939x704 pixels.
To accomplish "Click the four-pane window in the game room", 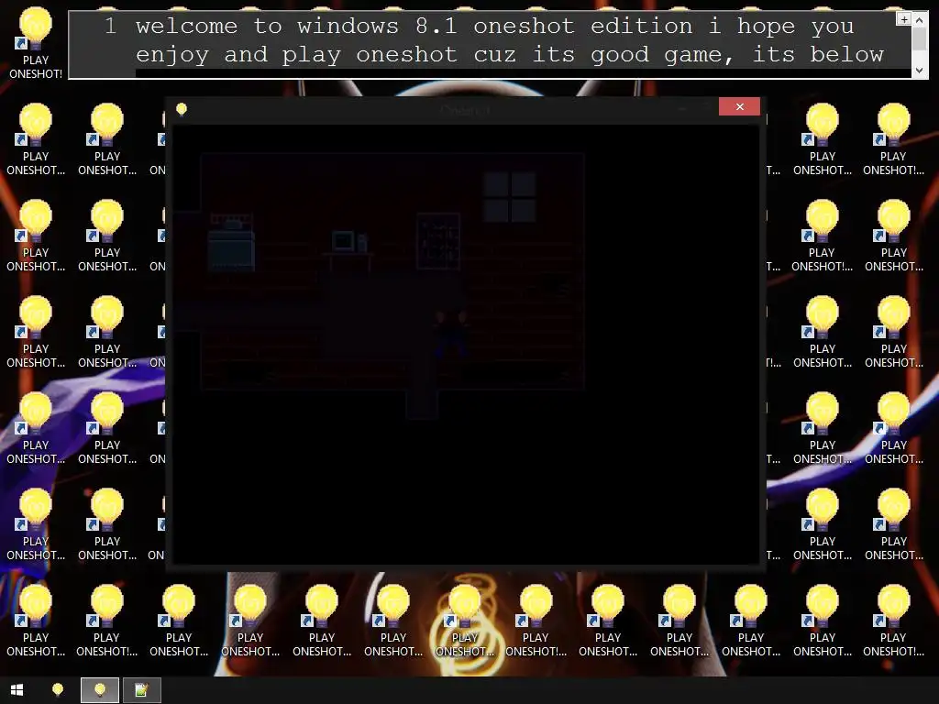I will click(x=510, y=197).
